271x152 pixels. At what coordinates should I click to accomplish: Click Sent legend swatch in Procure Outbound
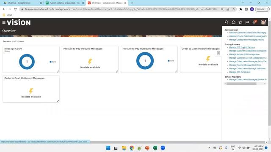tap(169, 61)
